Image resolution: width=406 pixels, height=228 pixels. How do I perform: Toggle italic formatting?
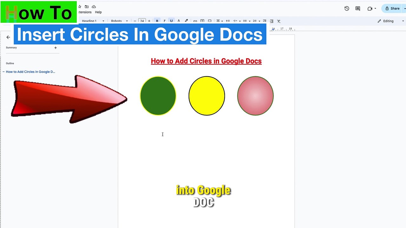point(164,21)
